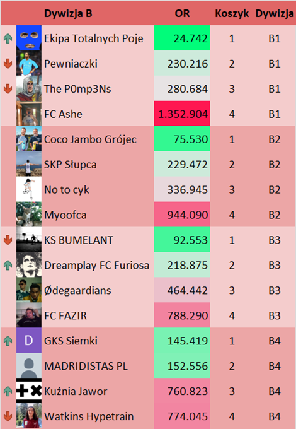This screenshot has width=296, height=429.
Task: Click the Koszyk column header
Action: tap(232, 13)
